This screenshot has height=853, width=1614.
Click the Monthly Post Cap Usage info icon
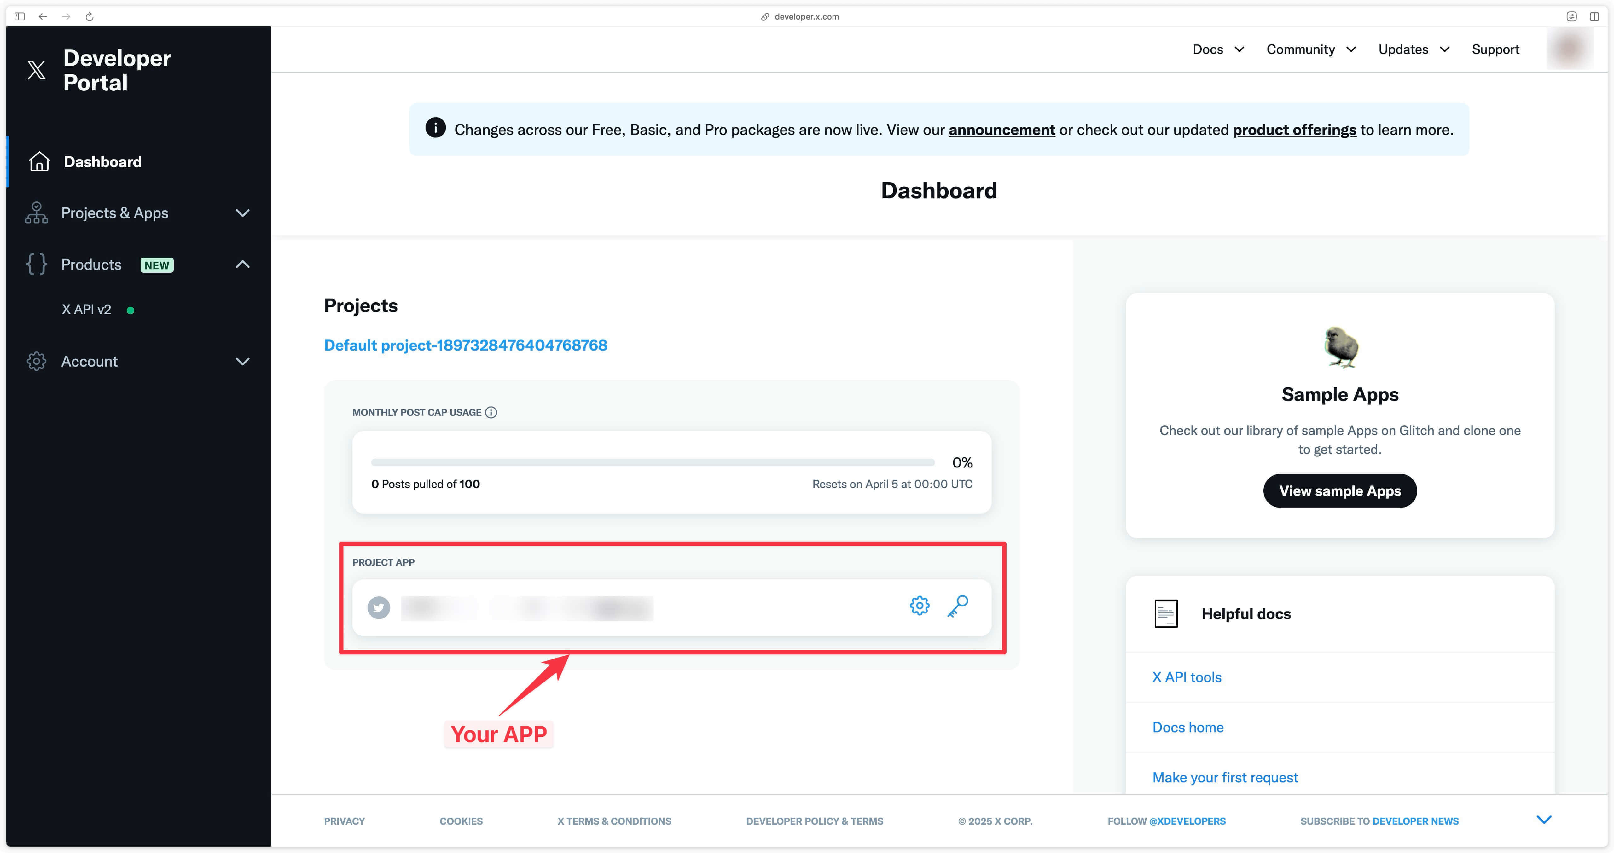pyautogui.click(x=491, y=412)
